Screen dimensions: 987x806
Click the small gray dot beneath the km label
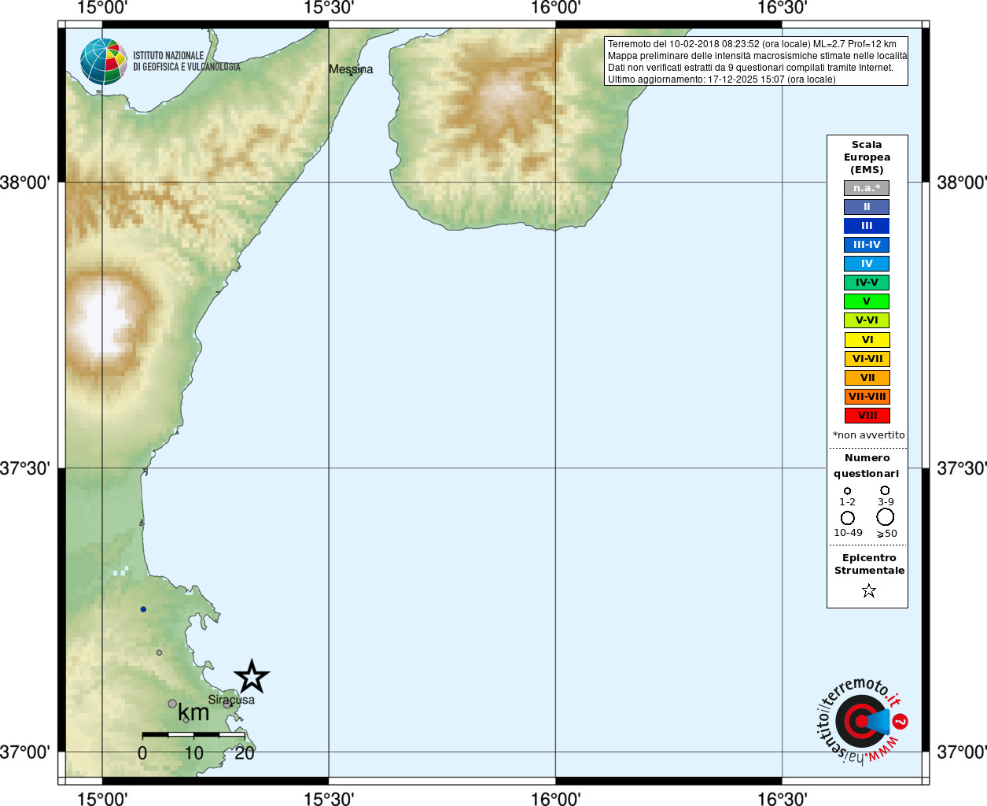(x=186, y=719)
